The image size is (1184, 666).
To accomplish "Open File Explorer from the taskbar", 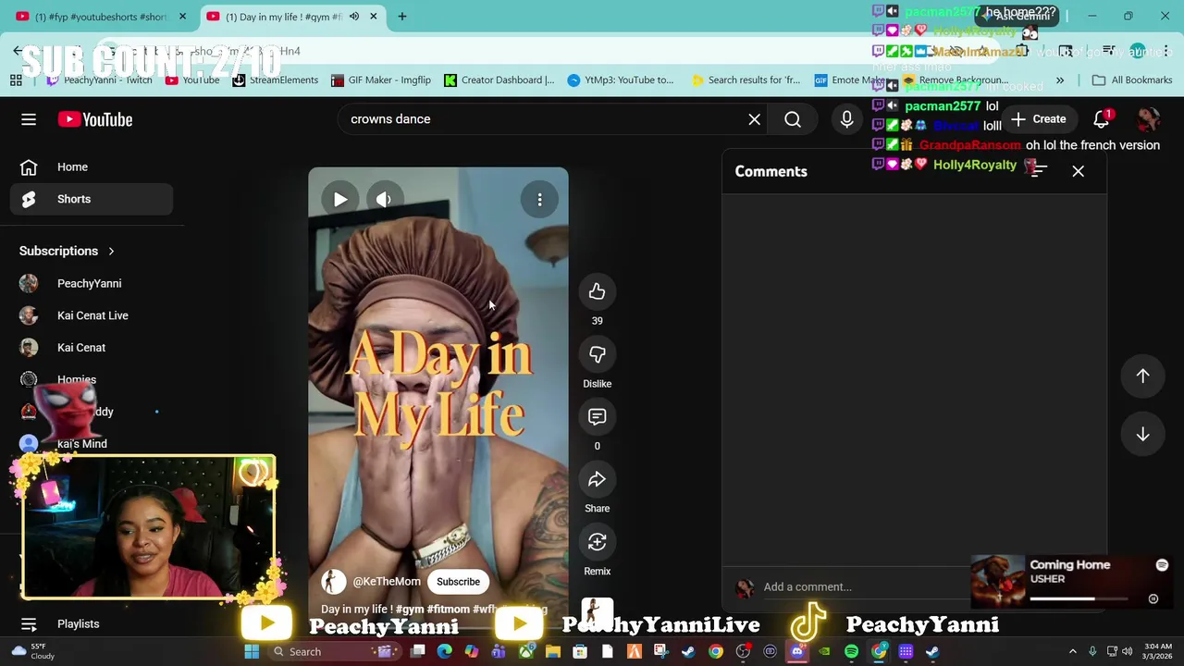I will (x=553, y=652).
